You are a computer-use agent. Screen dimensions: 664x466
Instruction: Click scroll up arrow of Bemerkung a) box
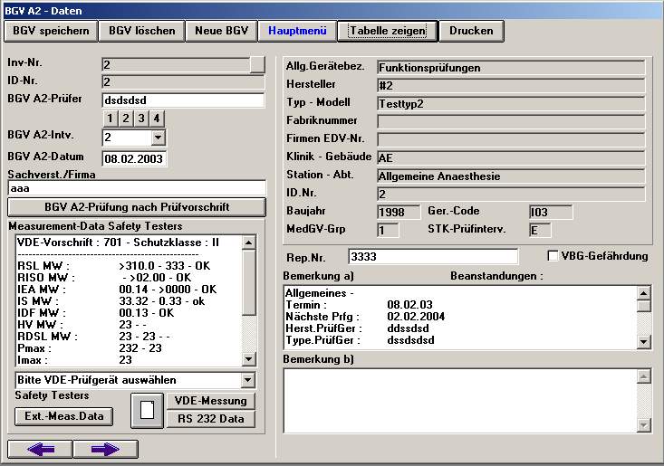(x=644, y=292)
